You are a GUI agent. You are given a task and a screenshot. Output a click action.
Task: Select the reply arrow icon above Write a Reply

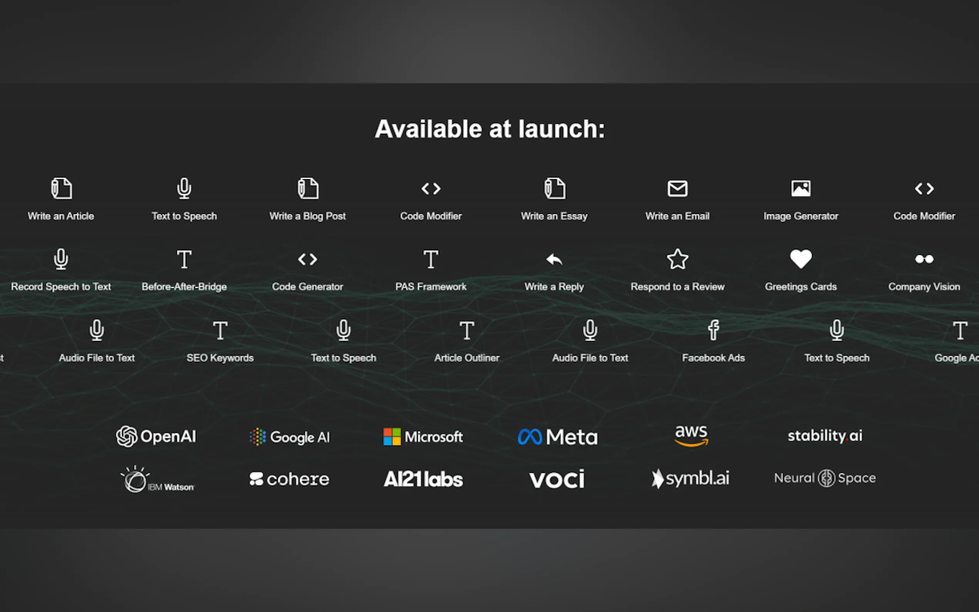[x=554, y=259]
